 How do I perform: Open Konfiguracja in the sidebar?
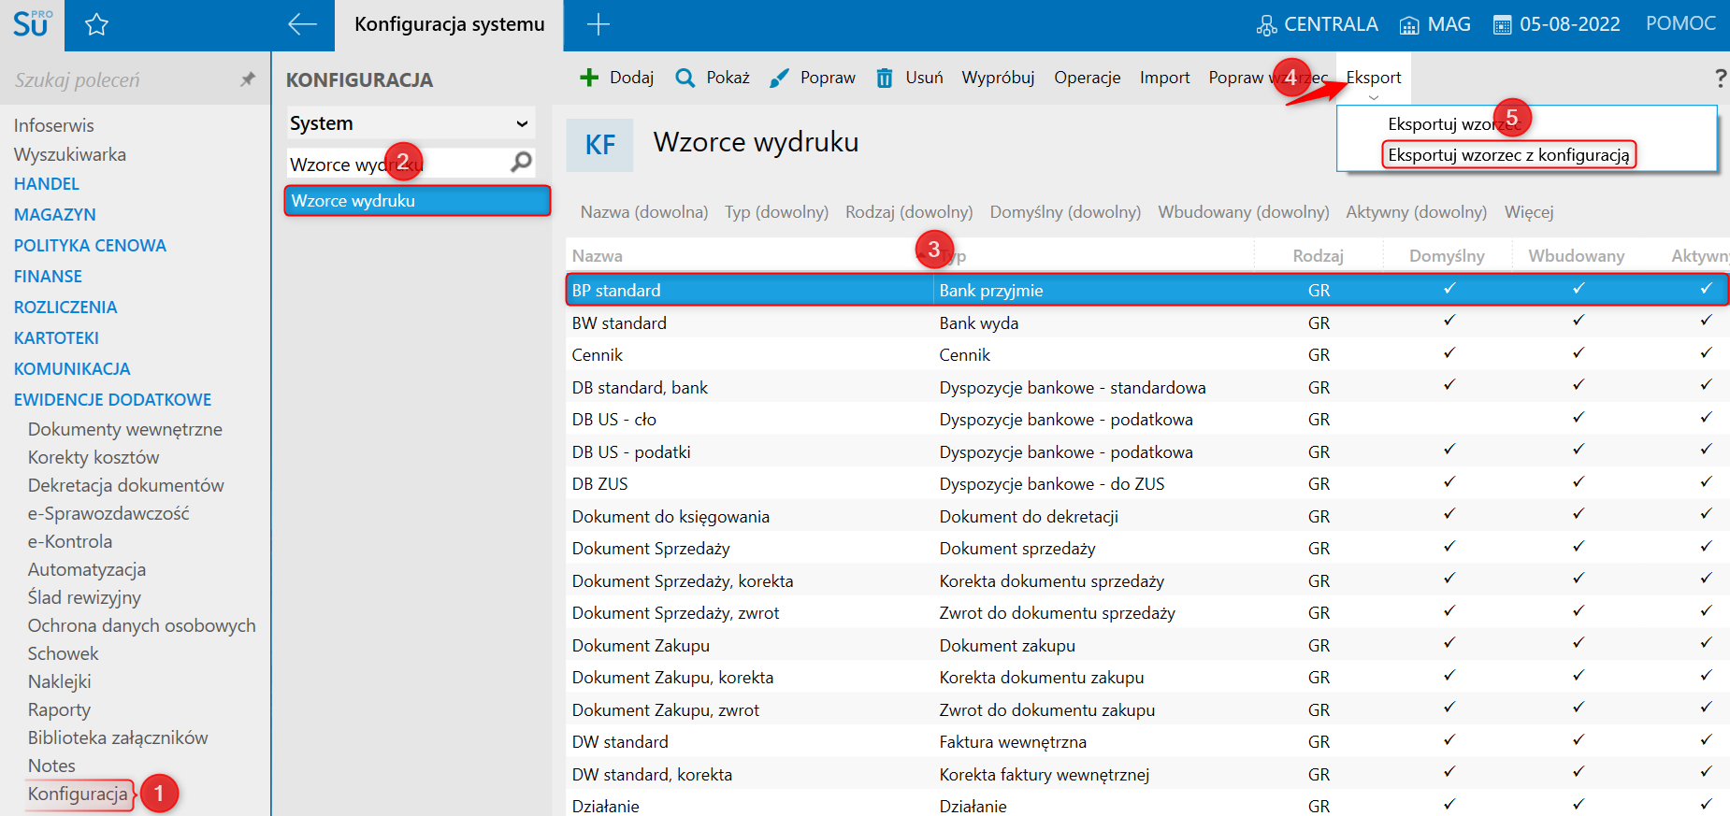click(x=78, y=795)
